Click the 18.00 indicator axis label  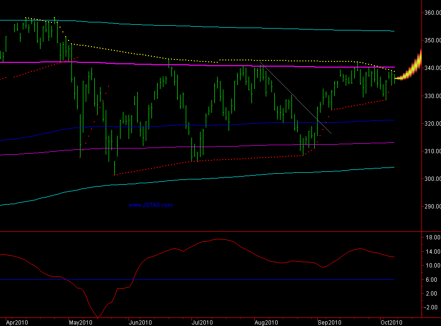click(x=432, y=237)
